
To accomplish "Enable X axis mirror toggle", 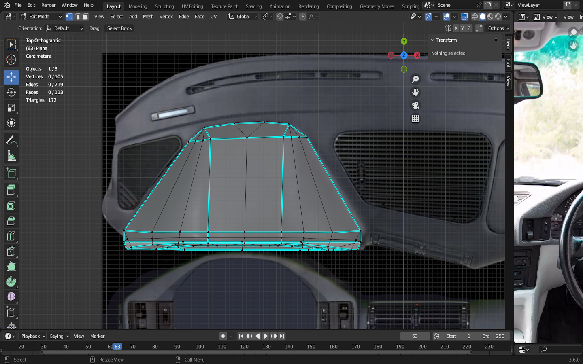I will (x=456, y=28).
